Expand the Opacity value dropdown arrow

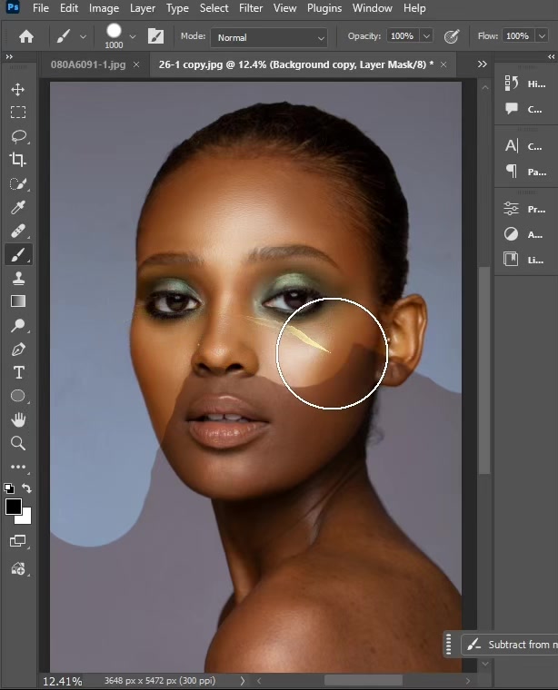tap(426, 36)
